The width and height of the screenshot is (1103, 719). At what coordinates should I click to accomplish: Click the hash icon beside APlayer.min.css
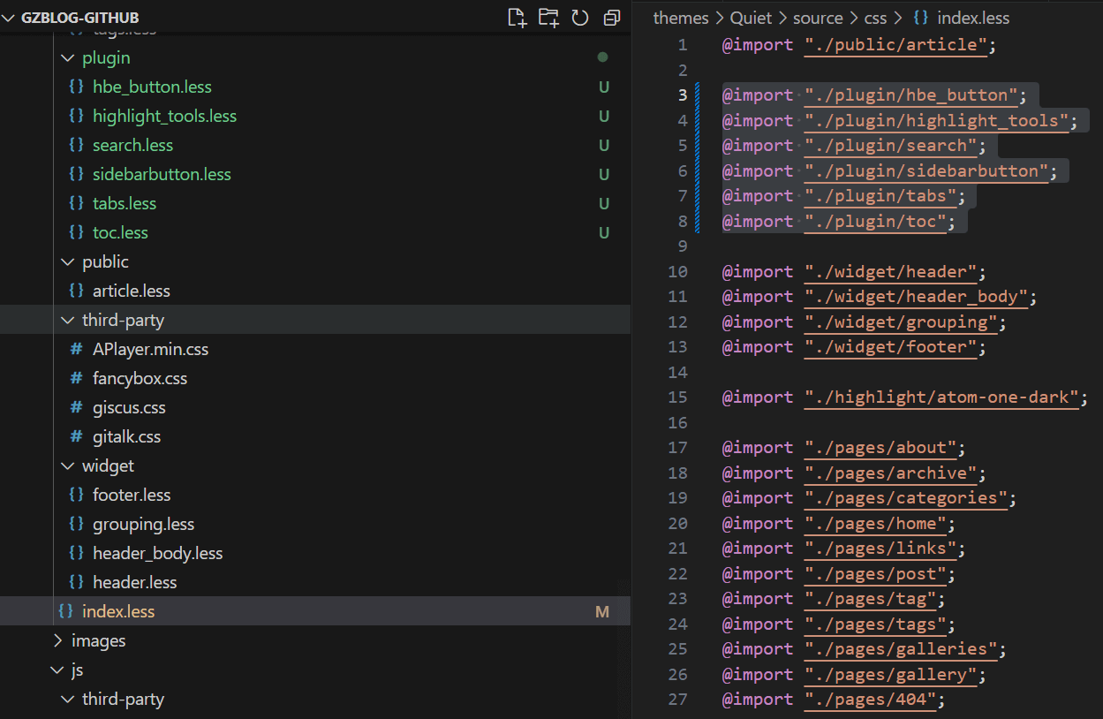pyautogui.click(x=77, y=349)
